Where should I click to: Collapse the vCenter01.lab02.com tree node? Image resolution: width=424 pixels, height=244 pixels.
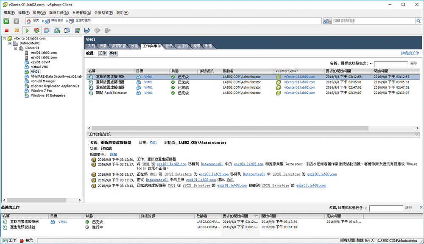tap(4, 39)
